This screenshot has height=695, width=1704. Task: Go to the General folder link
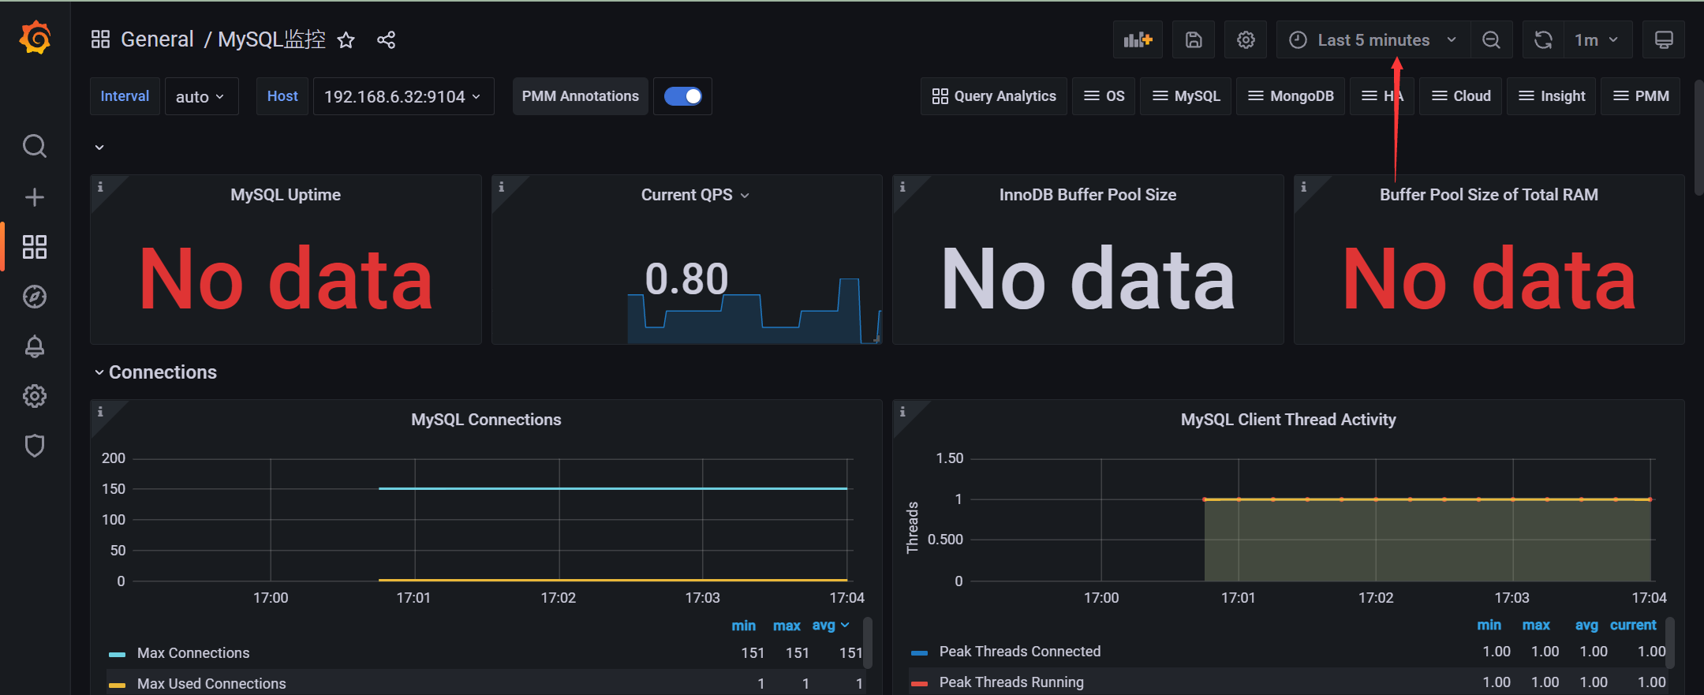[157, 39]
